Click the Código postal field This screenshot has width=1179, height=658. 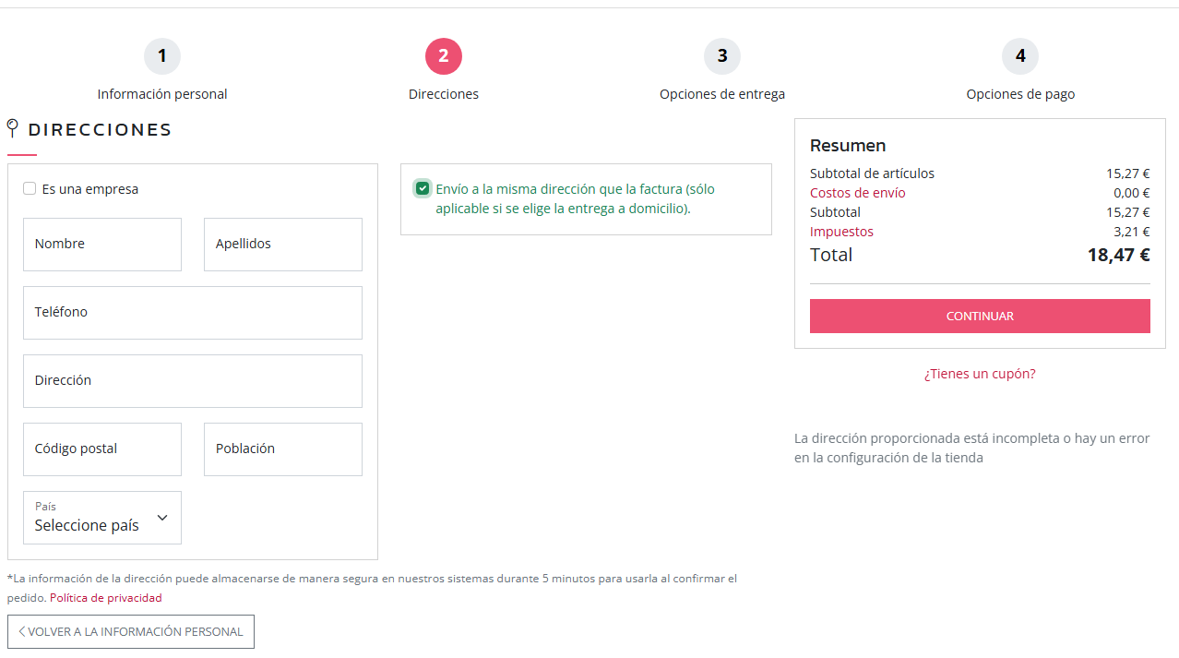pyautogui.click(x=102, y=449)
